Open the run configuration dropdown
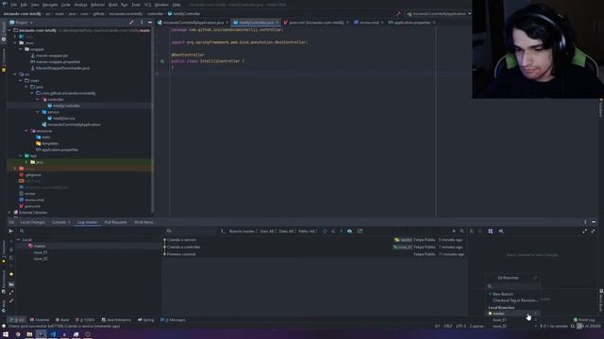The image size is (604, 339). click(x=439, y=14)
